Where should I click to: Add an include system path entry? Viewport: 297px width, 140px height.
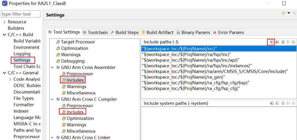click(272, 103)
